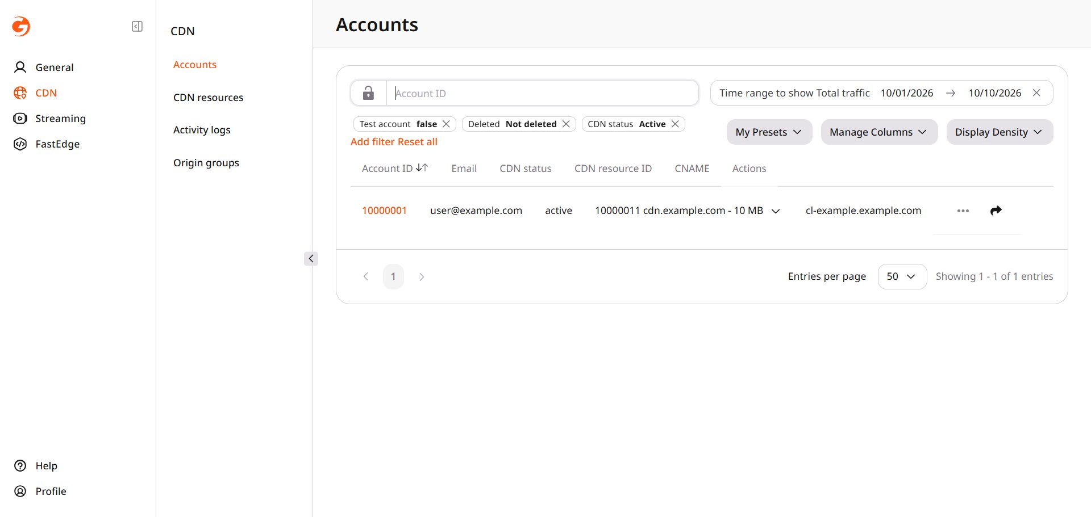Open the Streaming play icon

tap(20, 119)
